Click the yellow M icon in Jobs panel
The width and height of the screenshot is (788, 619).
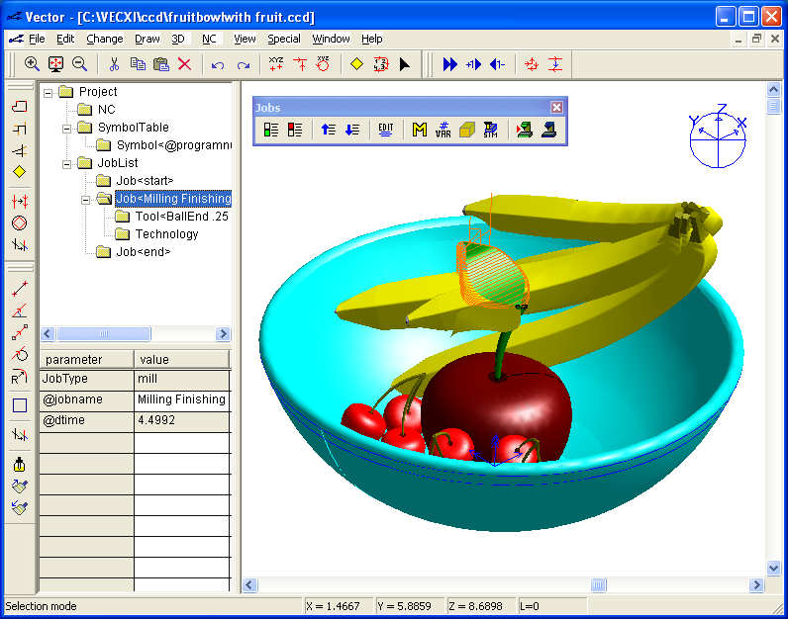click(419, 130)
